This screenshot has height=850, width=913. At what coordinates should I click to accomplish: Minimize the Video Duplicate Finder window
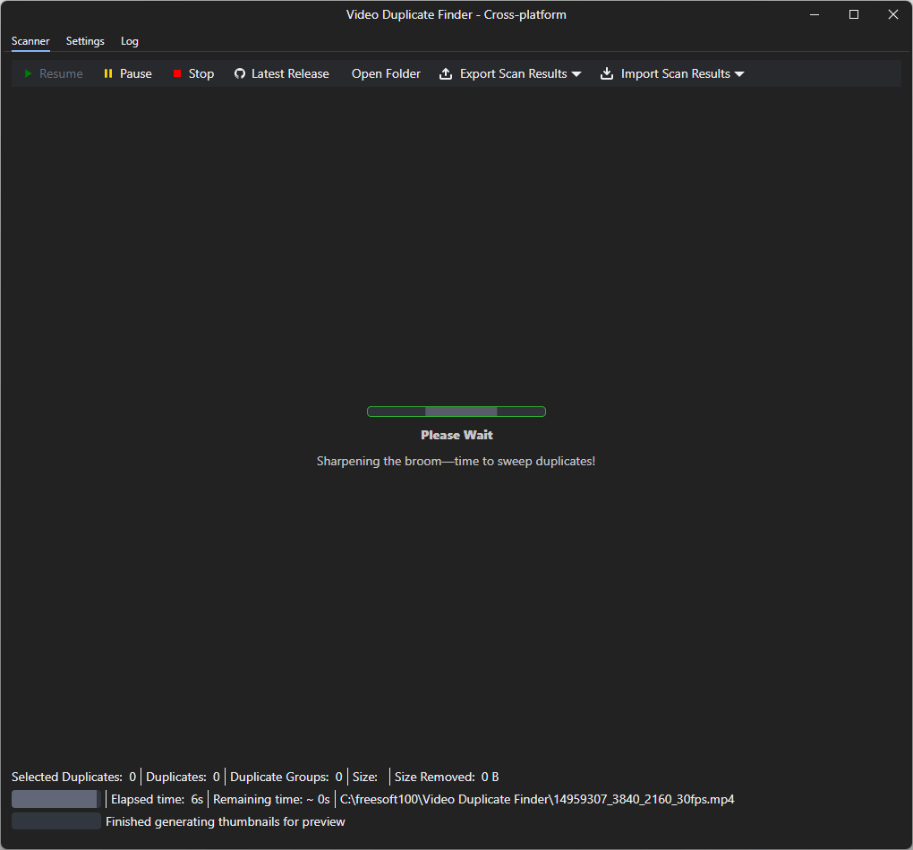[x=815, y=14]
